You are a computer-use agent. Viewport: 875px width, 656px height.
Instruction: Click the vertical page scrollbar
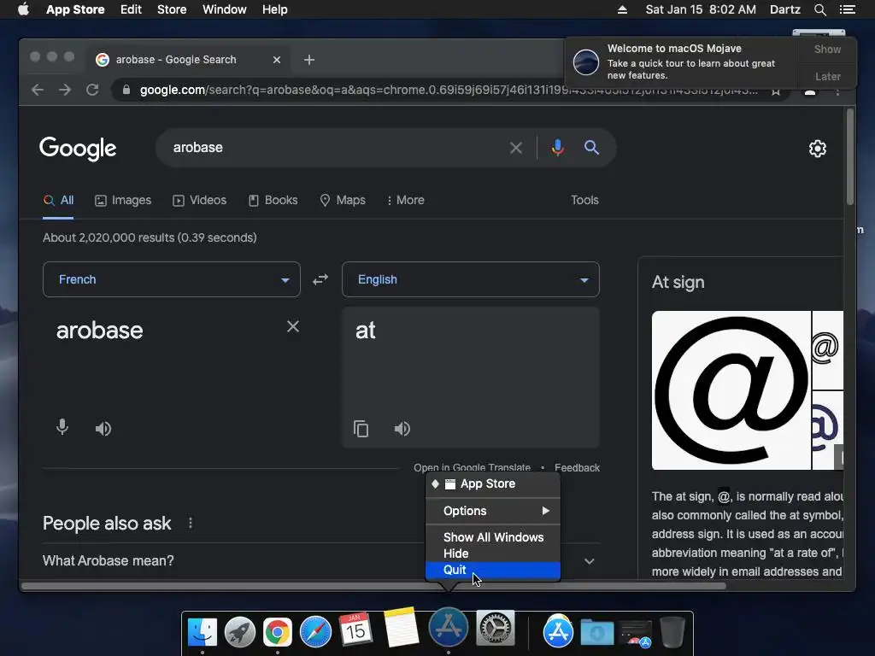tap(850, 157)
